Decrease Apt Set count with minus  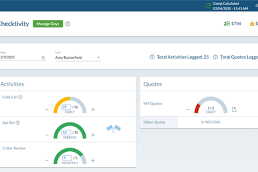tap(47, 135)
